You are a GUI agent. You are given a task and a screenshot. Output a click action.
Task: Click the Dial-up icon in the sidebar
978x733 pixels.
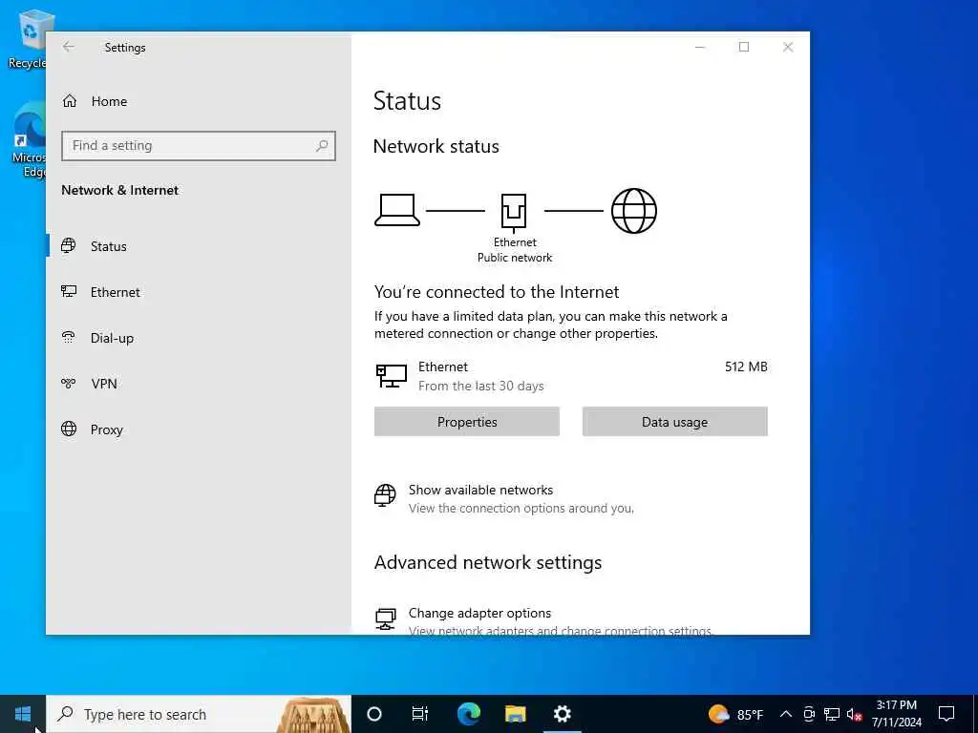(69, 337)
